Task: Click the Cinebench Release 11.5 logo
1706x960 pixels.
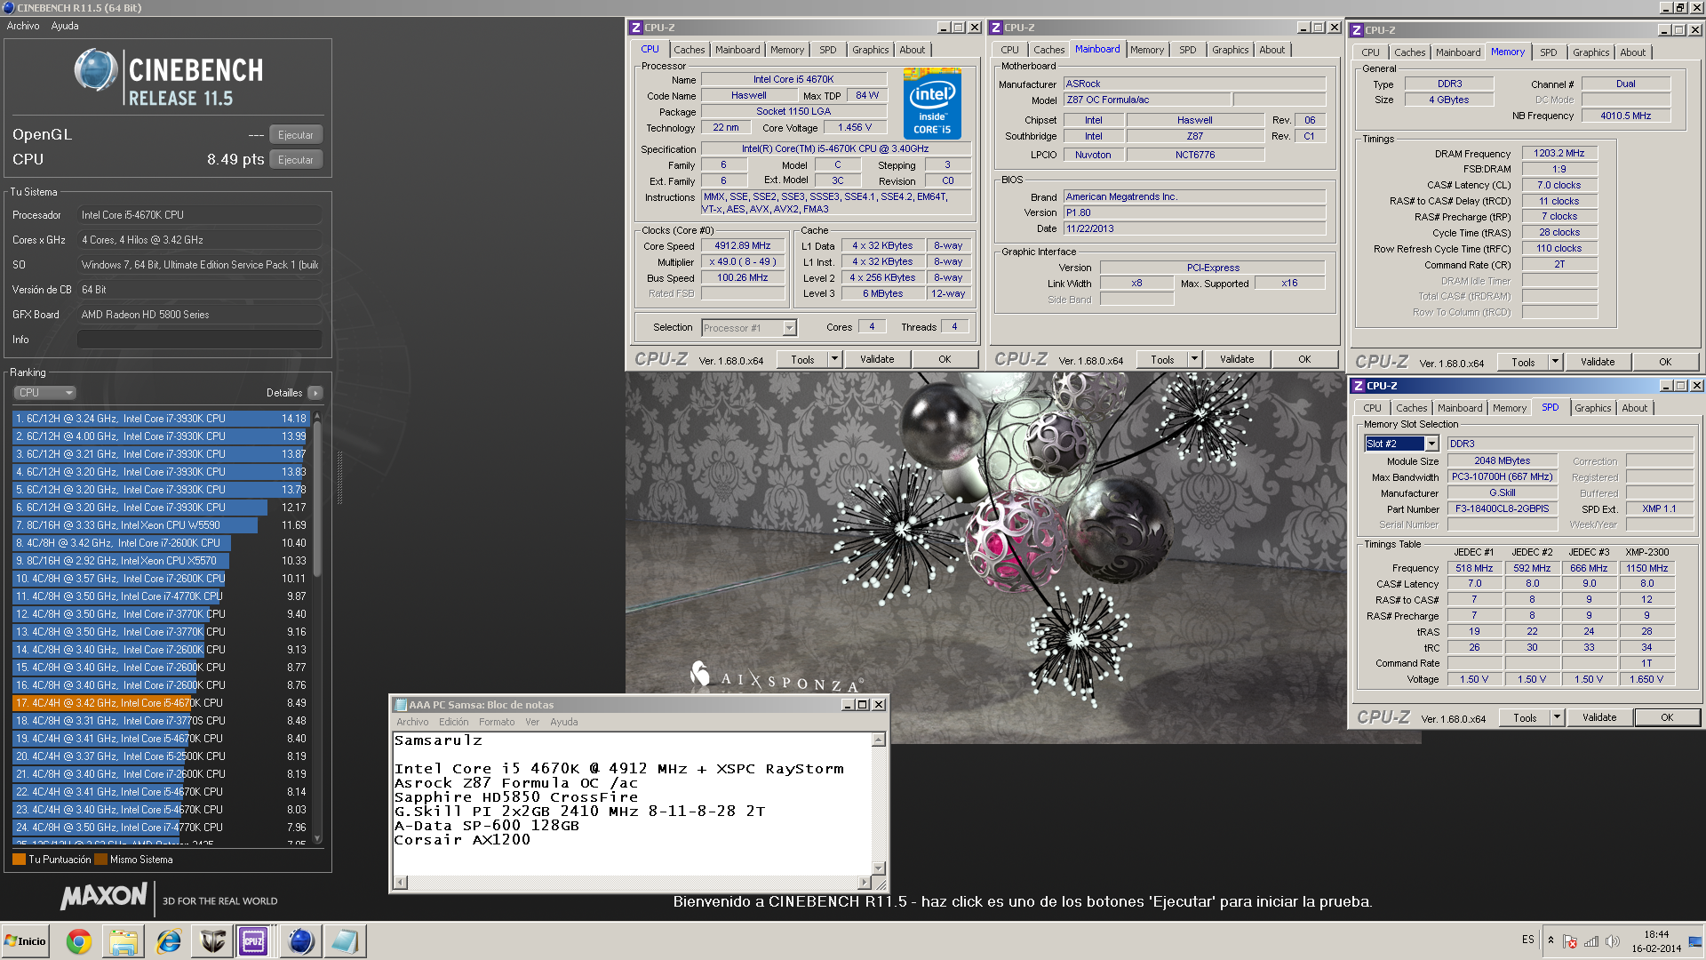Action: [168, 79]
